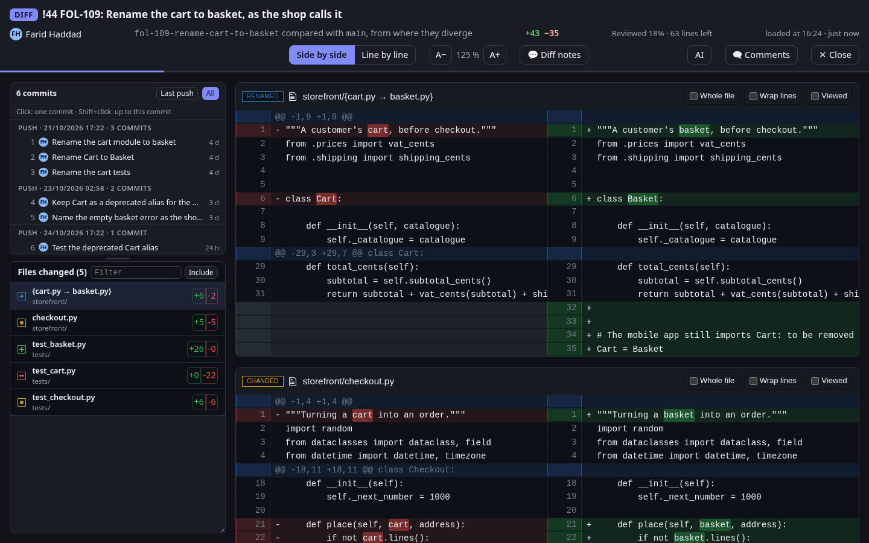Screen dimensions: 869x543
Task: Open test_basket.py in the file list
Action: point(118,349)
